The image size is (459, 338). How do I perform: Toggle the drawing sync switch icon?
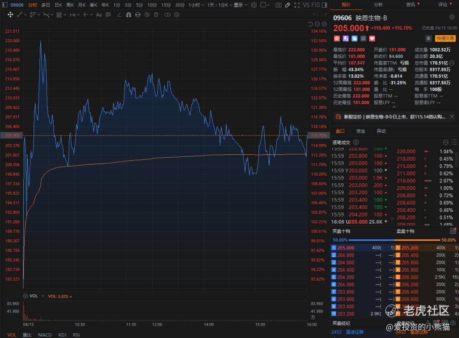tap(167, 14)
